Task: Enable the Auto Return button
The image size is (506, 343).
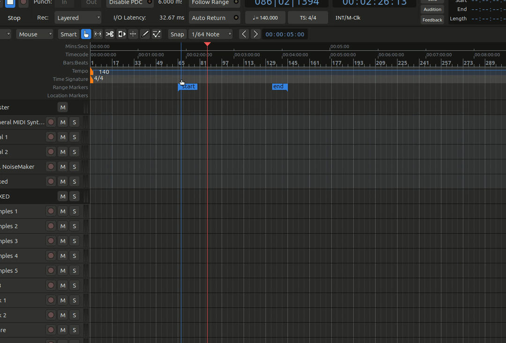Action: coord(214,18)
